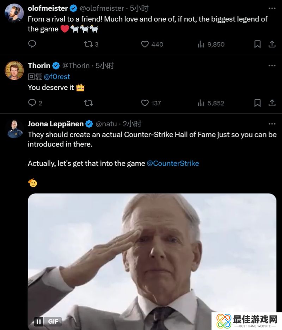Viewport: 282px width, 330px height.
Task: Retweet Thorin's You deserve it post
Action: [x=88, y=103]
